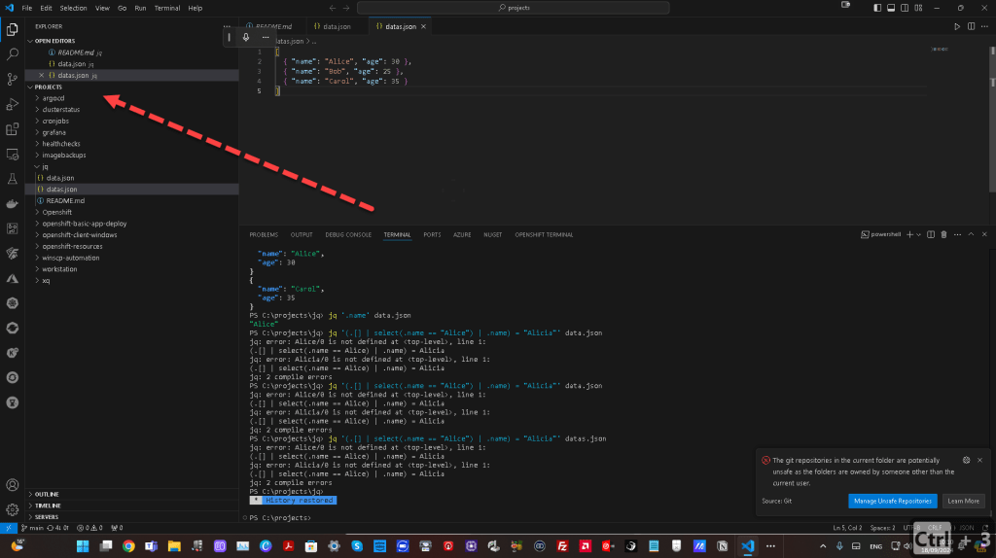Click the Customize Layout icon
Screen dimensions: 996x558
(x=918, y=8)
